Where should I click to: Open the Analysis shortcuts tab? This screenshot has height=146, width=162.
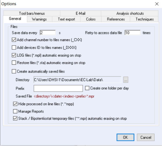coord(130,13)
